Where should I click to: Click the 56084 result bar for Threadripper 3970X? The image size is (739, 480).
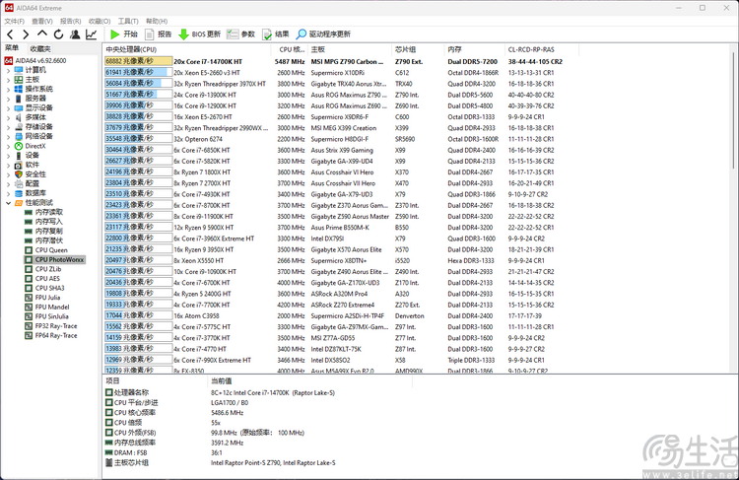pyautogui.click(x=139, y=83)
